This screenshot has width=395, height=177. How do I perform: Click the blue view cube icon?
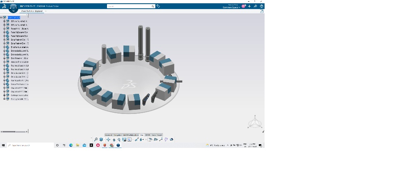pyautogui.click(x=101, y=140)
